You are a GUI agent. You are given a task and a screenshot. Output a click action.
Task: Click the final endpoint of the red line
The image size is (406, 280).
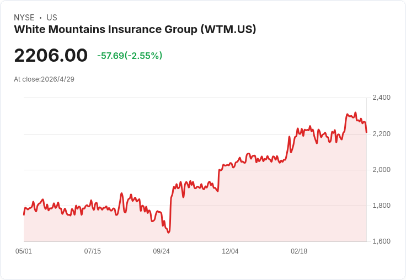click(366, 132)
